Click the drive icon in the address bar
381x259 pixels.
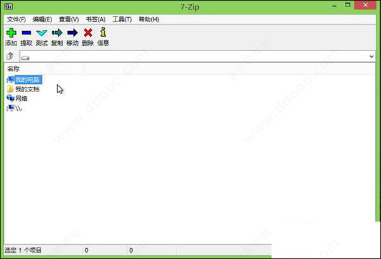[25, 58]
